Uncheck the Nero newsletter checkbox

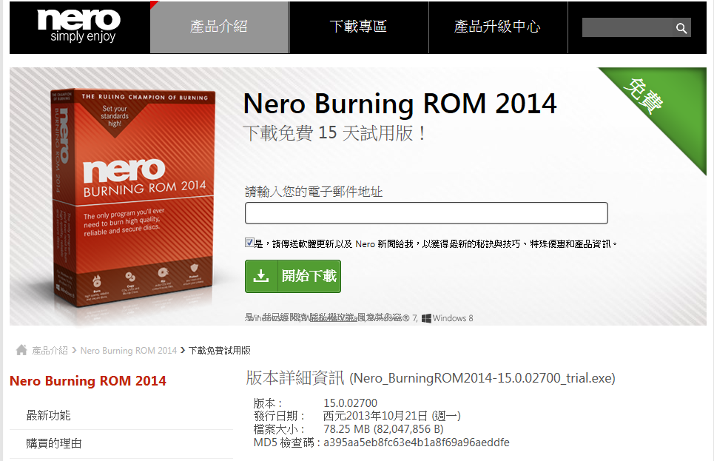(249, 243)
